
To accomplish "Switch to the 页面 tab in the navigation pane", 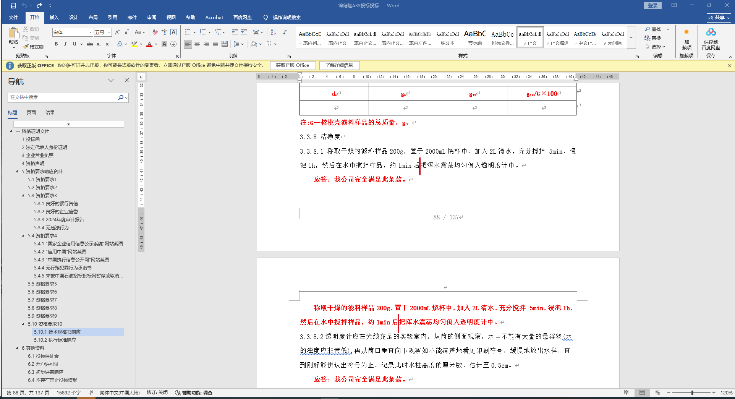I will pyautogui.click(x=31, y=113).
